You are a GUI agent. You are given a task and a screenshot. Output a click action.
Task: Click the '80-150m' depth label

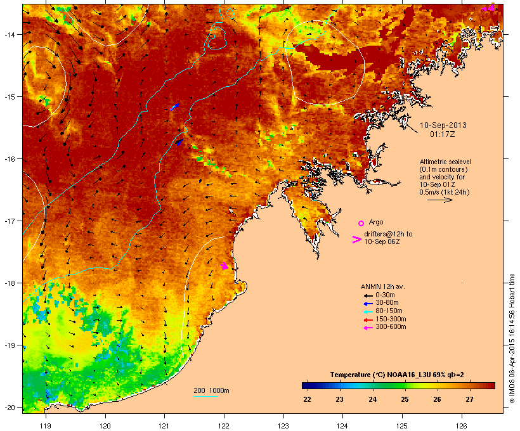coord(389,311)
